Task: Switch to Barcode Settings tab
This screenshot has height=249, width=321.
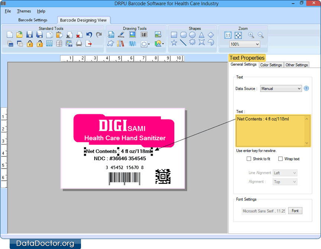Action: 33,20
